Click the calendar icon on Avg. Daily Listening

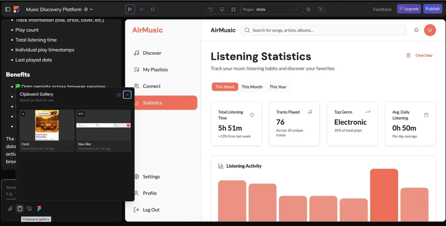point(426,115)
